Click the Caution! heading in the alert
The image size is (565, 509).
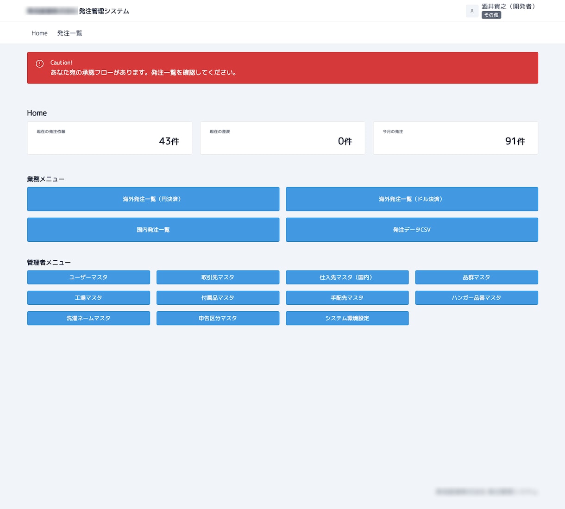[x=61, y=63]
